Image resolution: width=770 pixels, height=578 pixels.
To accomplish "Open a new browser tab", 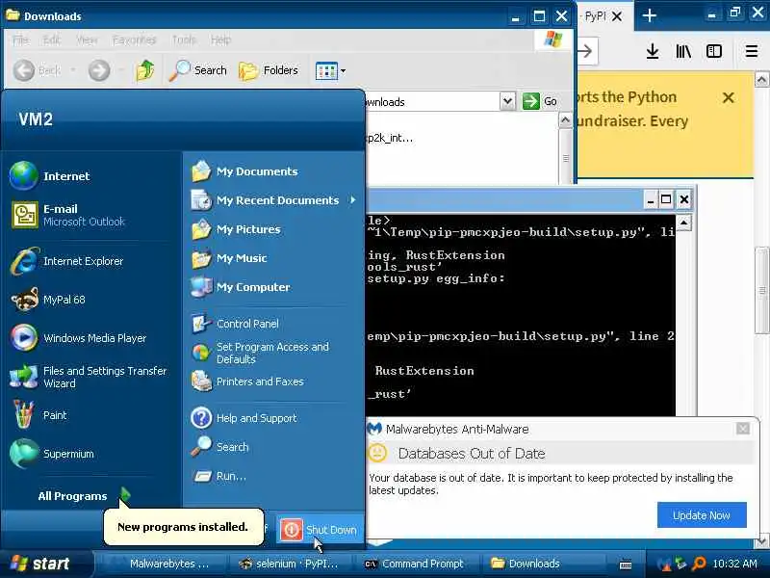I will coord(649,15).
